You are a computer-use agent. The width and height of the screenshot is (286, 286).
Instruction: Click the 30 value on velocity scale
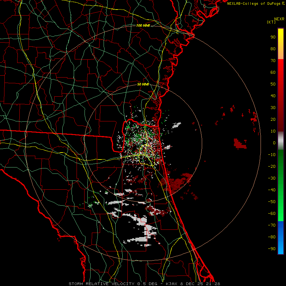273,108
